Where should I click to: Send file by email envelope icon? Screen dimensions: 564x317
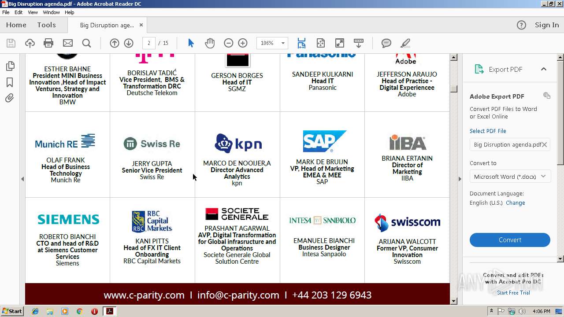(68, 43)
